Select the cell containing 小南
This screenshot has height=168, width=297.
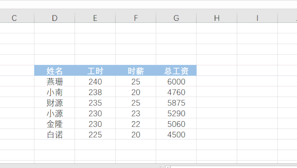(x=54, y=92)
